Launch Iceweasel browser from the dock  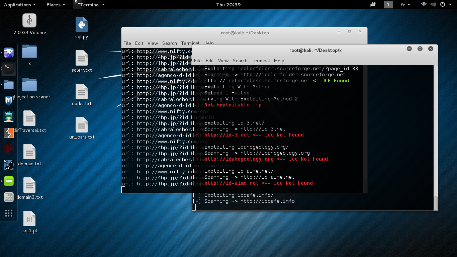point(9,52)
